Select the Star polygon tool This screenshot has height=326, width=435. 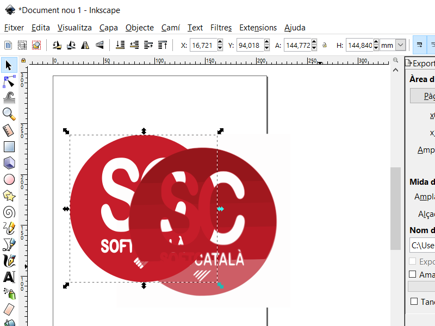point(9,196)
